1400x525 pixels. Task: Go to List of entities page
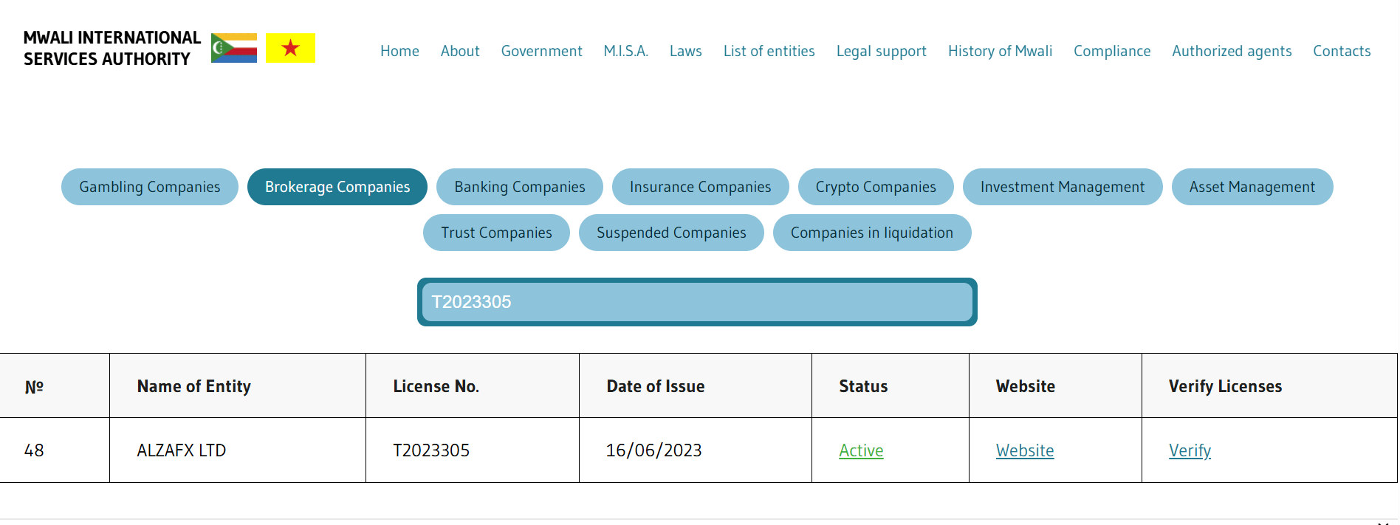click(769, 51)
